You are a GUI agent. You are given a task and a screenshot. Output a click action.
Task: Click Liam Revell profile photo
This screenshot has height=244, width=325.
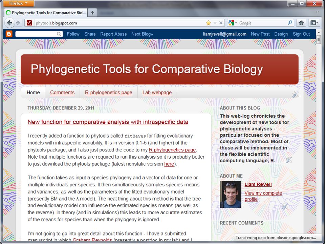click(x=231, y=195)
